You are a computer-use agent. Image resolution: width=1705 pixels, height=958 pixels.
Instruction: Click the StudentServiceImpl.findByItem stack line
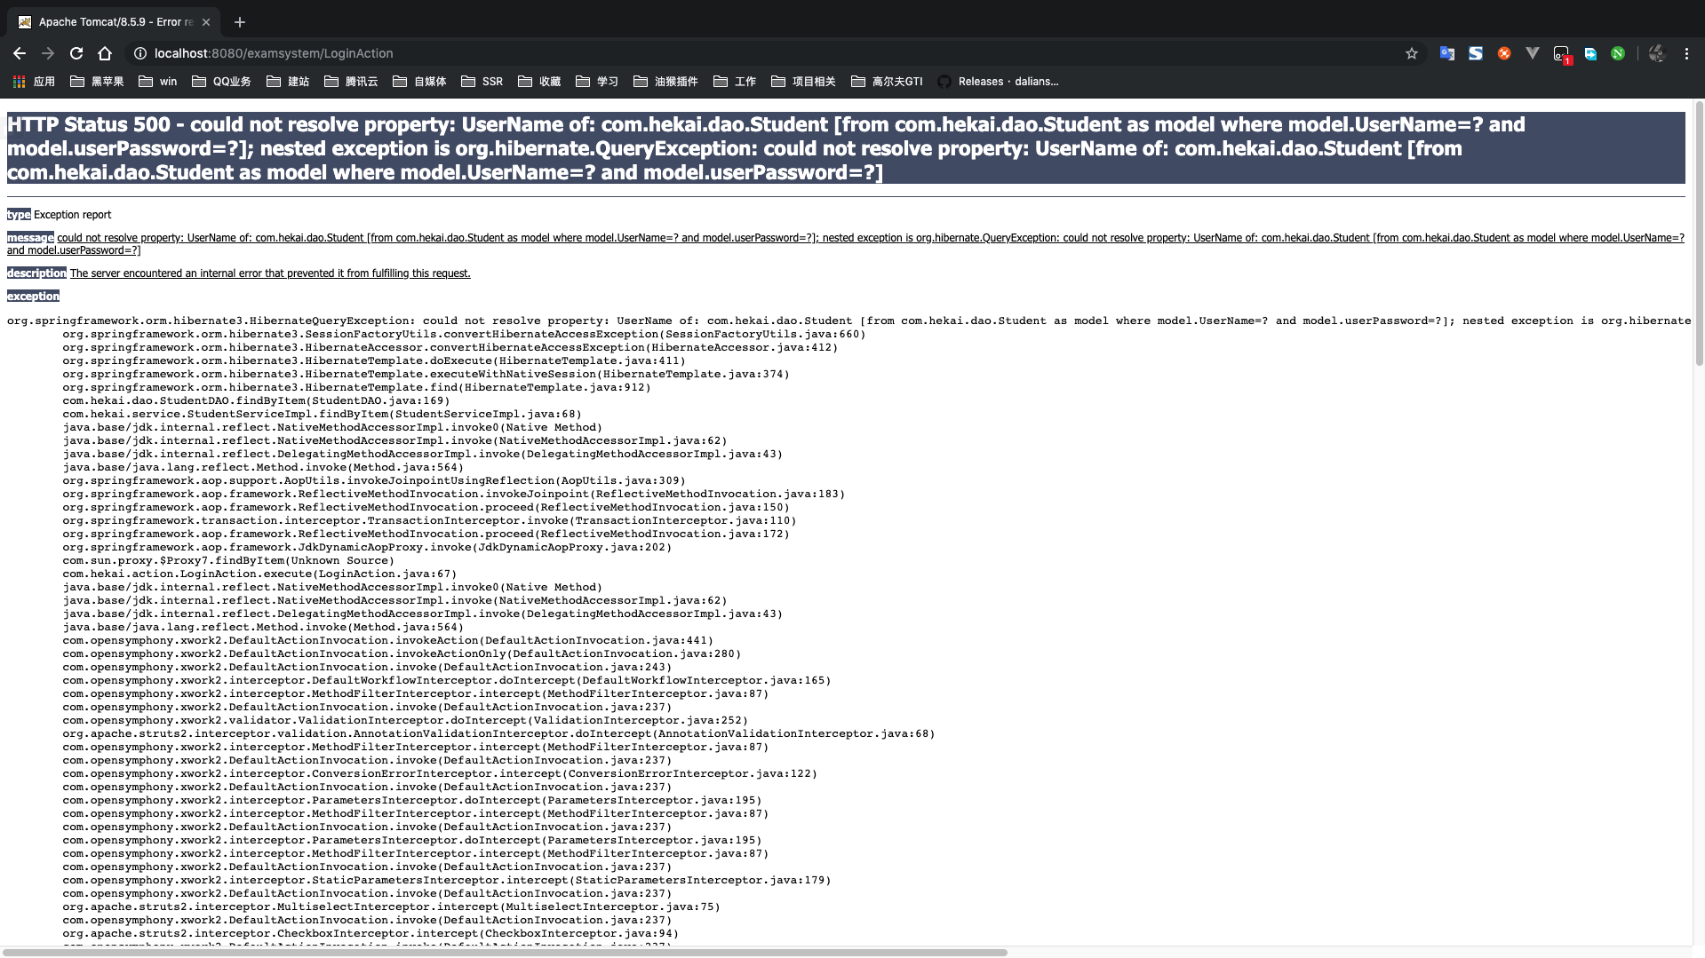pos(322,415)
